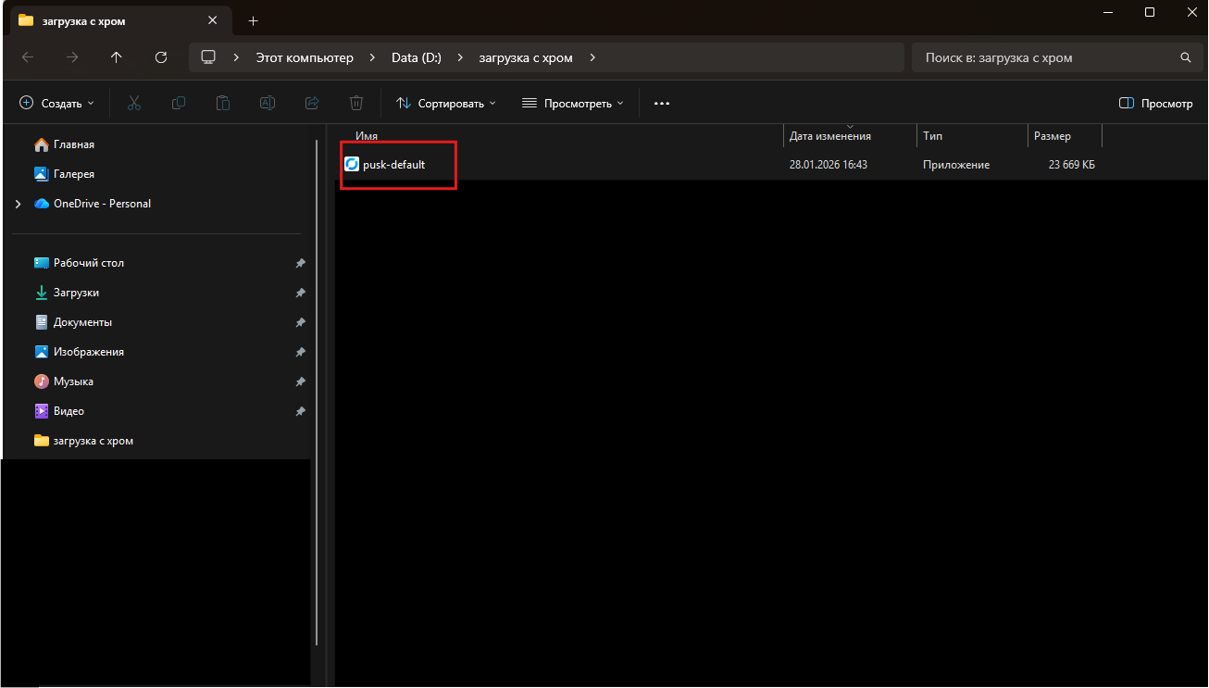Click the search box for загрузка с хром

tap(1046, 57)
